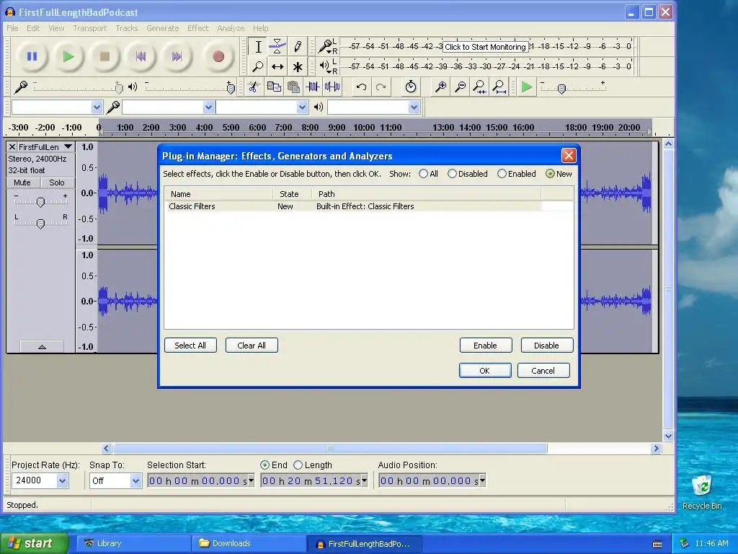Click the Clear All button
The height and width of the screenshot is (554, 738).
252,346
